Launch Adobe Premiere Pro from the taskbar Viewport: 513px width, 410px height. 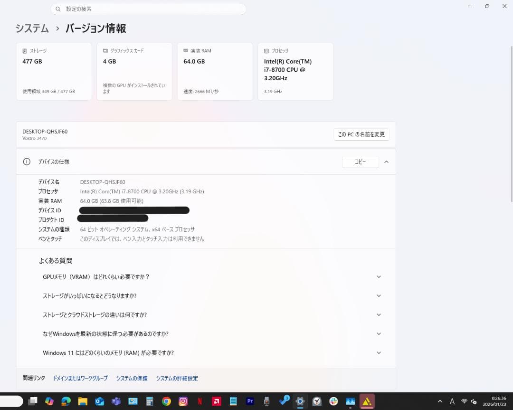click(x=250, y=401)
